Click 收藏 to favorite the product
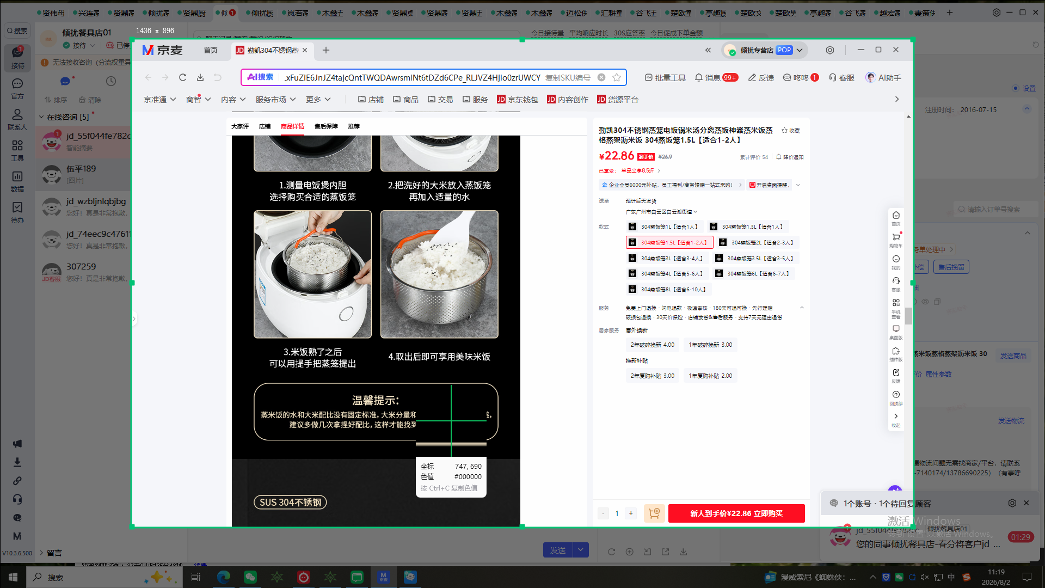Image resolution: width=1045 pixels, height=588 pixels. click(x=791, y=131)
